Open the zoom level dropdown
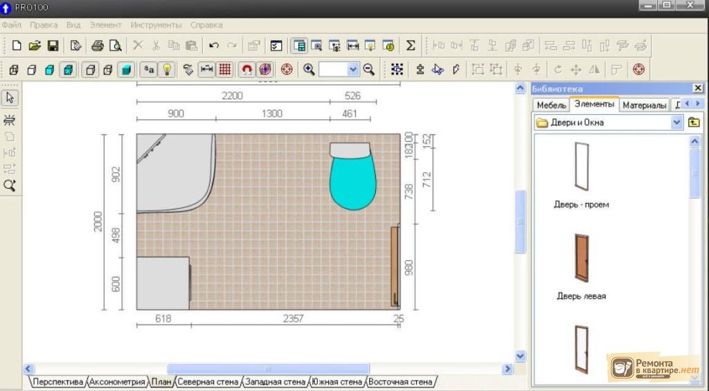 click(353, 70)
